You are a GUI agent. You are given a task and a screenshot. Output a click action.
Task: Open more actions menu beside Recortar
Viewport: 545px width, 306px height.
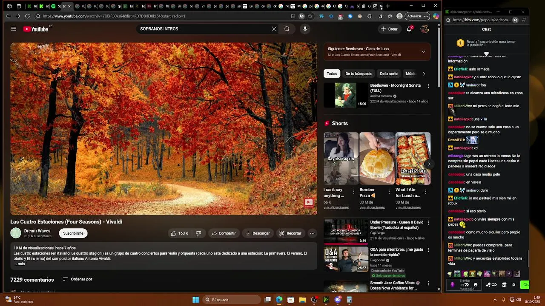312,233
